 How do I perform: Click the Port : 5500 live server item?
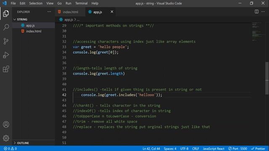237,148
